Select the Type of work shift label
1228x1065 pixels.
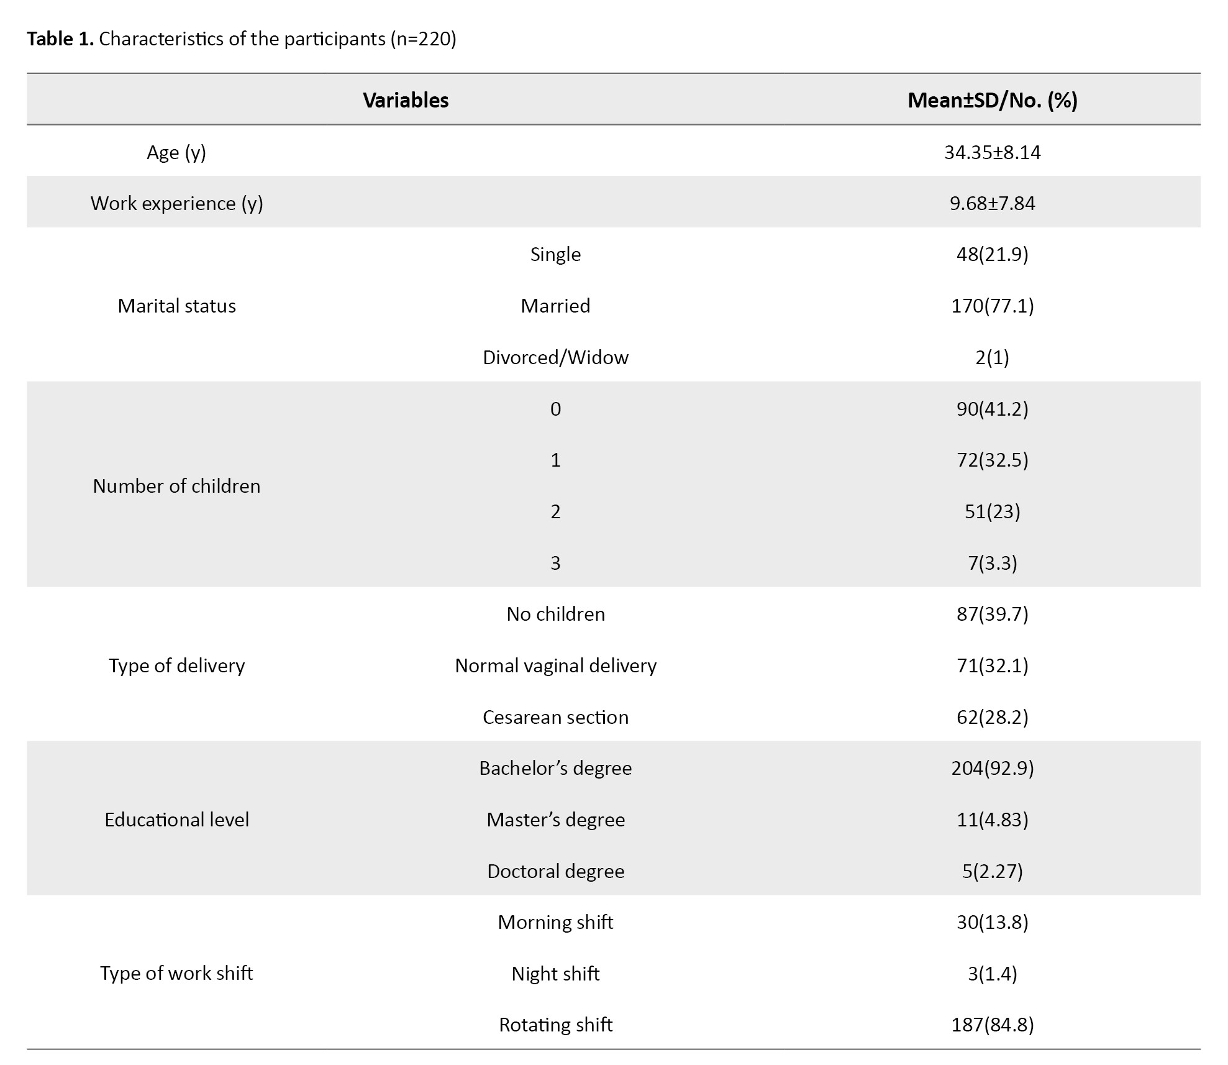click(176, 973)
